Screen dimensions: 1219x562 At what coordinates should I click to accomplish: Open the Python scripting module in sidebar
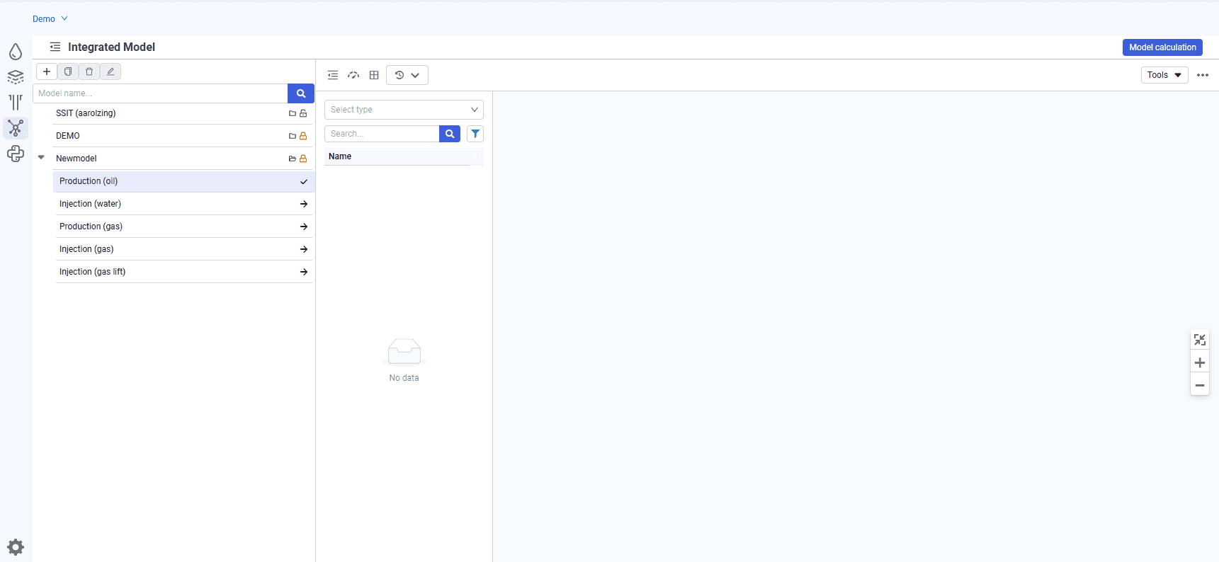[16, 154]
